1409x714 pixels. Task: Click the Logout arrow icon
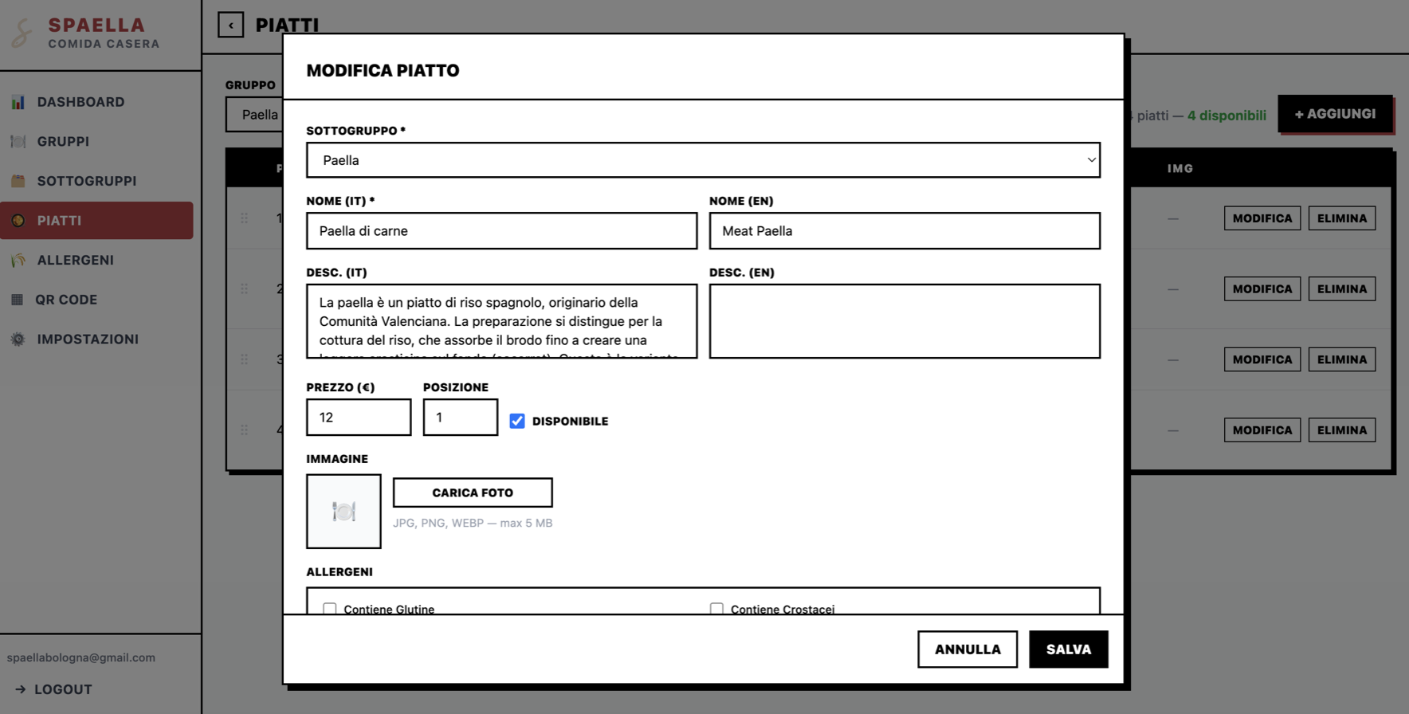tap(21, 689)
